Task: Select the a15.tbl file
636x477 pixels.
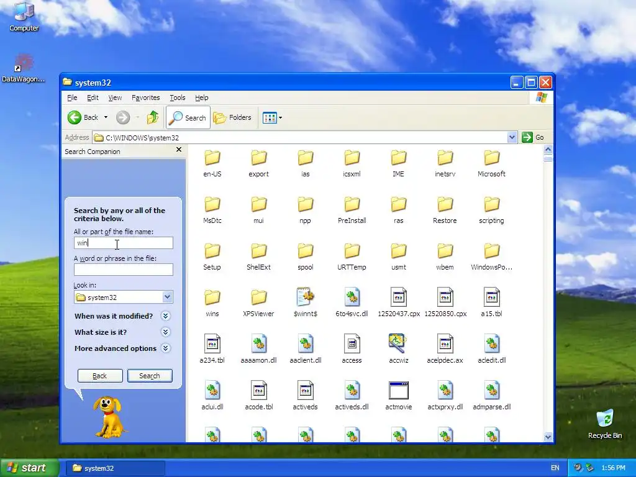Action: [x=492, y=302]
